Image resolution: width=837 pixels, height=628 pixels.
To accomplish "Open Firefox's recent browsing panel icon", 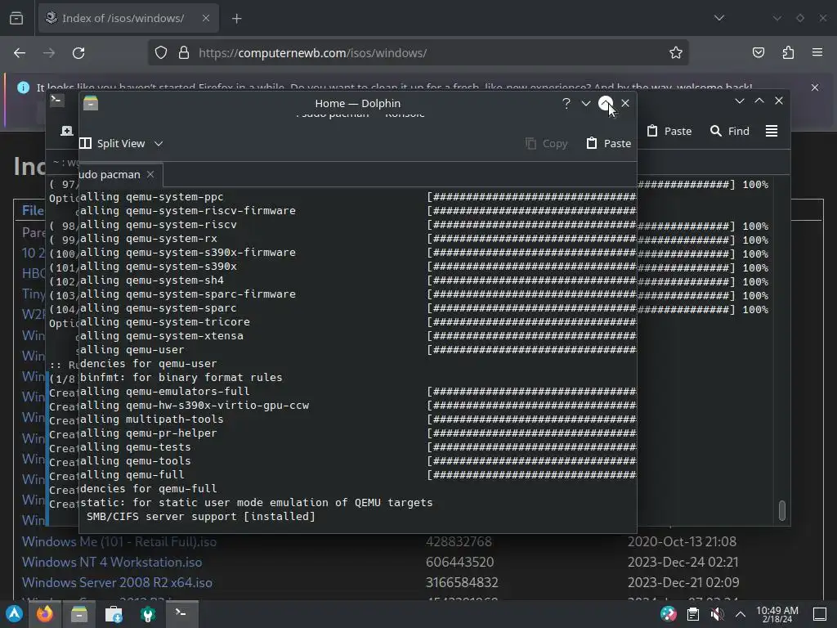I will point(16,18).
